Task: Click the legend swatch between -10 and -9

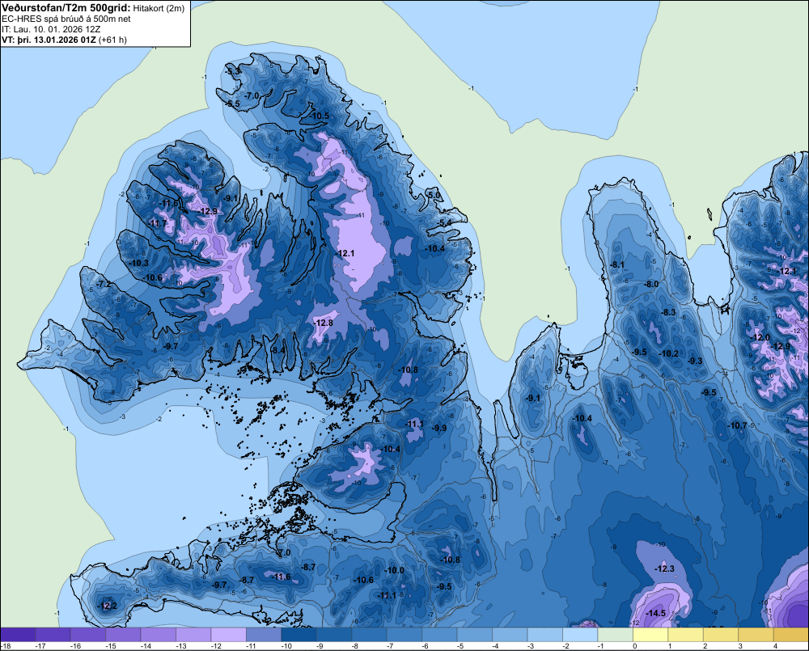Action: (299, 635)
